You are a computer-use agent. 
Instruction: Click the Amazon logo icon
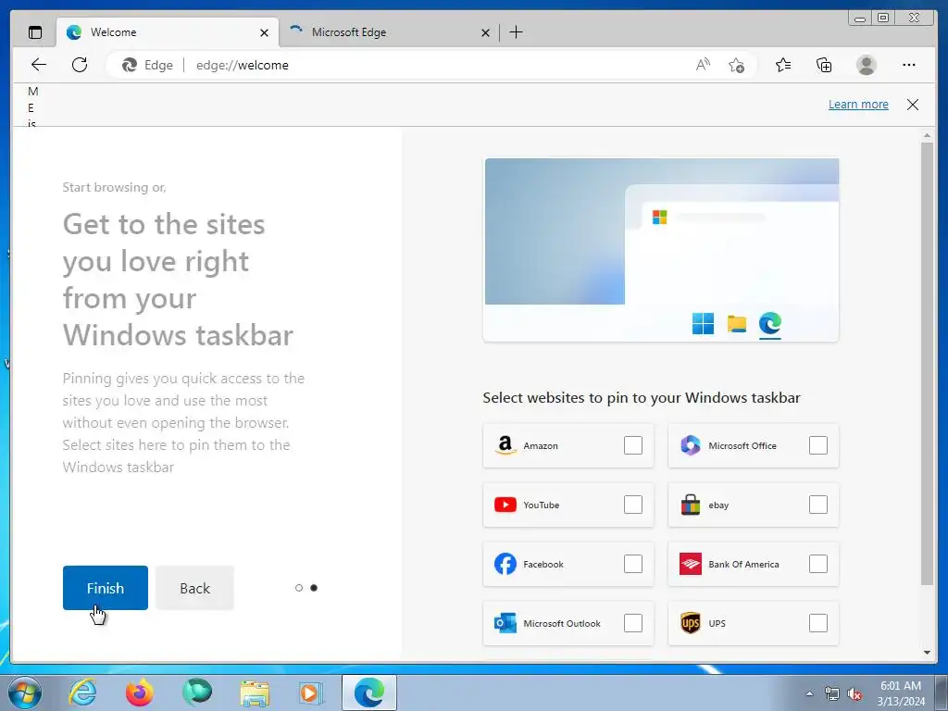pos(505,445)
